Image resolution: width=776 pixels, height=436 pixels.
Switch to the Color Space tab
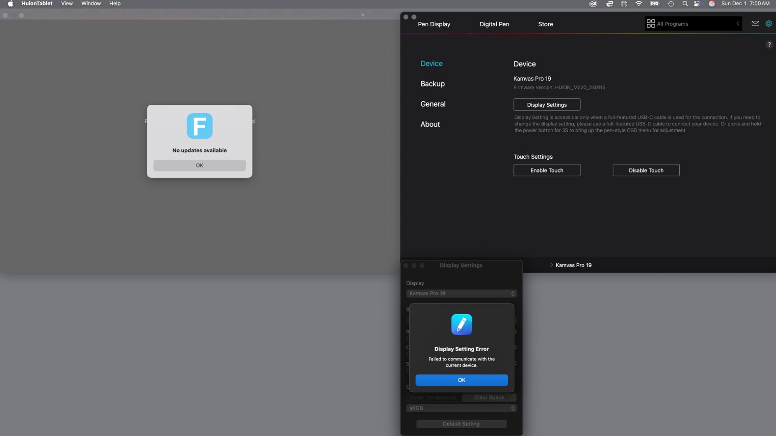pyautogui.click(x=489, y=398)
